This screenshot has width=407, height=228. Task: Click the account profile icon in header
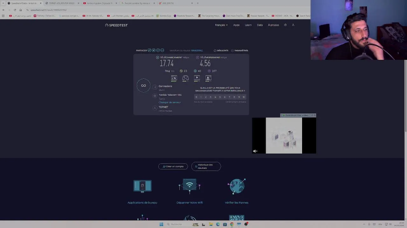click(x=293, y=25)
